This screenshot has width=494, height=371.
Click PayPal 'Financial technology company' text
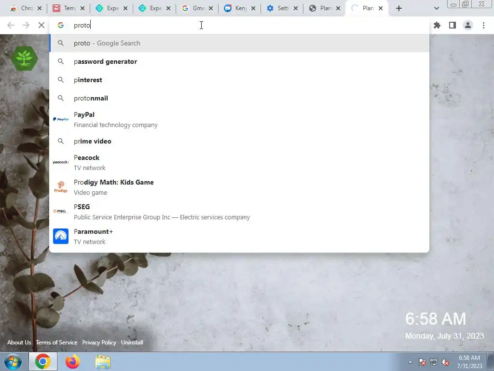pos(116,125)
